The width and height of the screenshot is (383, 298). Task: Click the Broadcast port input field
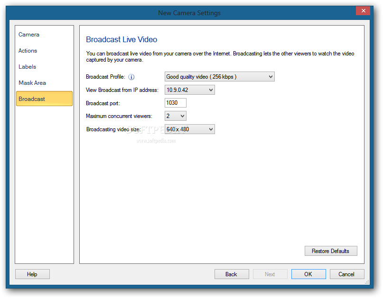click(176, 103)
